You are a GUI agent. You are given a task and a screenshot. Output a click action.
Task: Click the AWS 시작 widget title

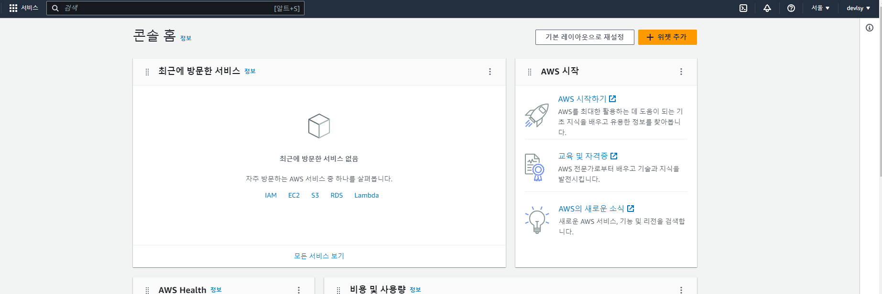point(560,71)
